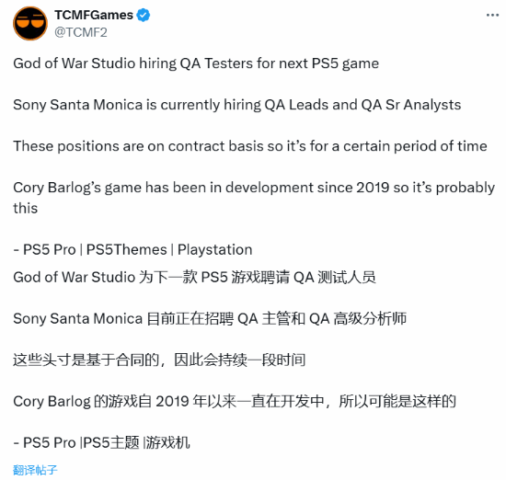Screen dimensions: 506x480
Task: Visit the @TCMF2 handle
Action: [81, 32]
